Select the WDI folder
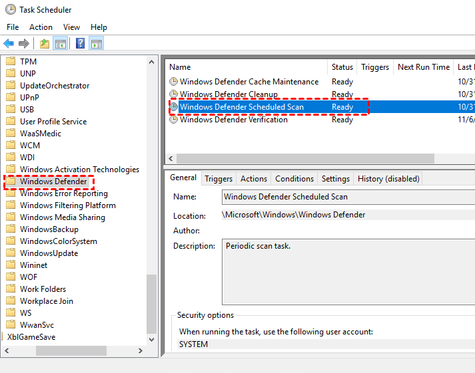 coord(27,157)
